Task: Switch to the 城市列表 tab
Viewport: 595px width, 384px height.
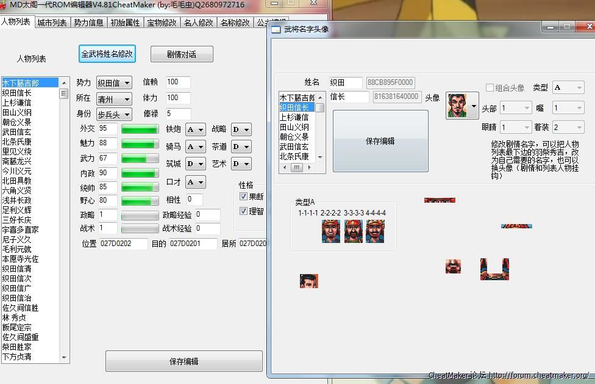Action: click(52, 23)
